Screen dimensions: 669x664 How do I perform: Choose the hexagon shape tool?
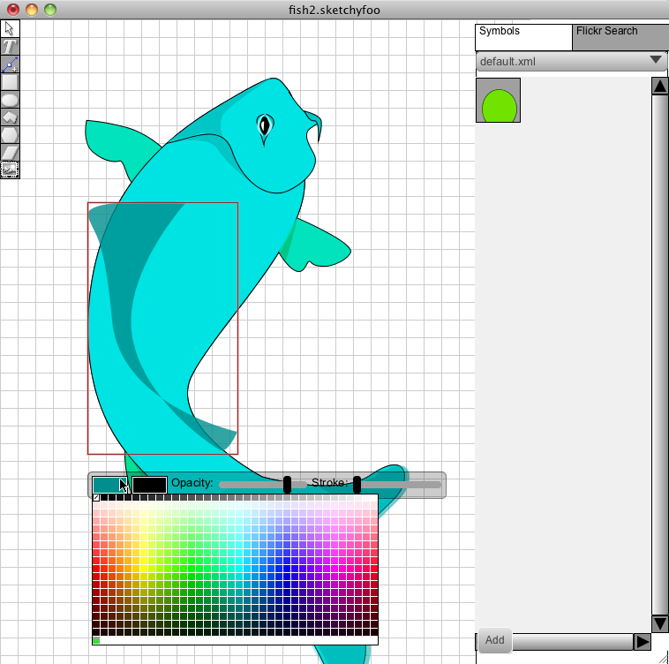[10, 135]
